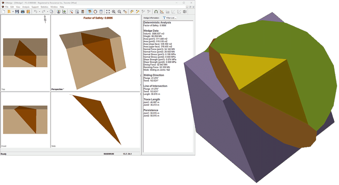This screenshot has width=339, height=185.
Task: Toggle the 3D wedge view button
Action: (x=90, y=11)
